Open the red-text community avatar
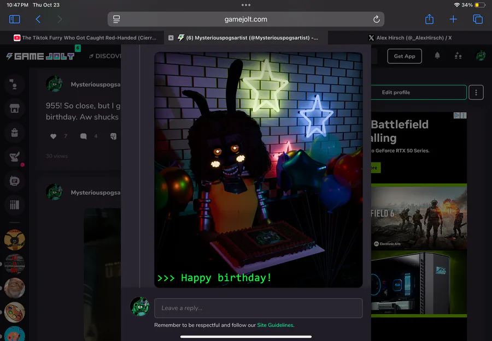Image resolution: width=492 pixels, height=341 pixels. click(14, 264)
